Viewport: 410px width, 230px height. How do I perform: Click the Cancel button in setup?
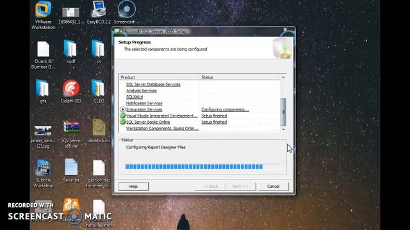[x=274, y=186]
